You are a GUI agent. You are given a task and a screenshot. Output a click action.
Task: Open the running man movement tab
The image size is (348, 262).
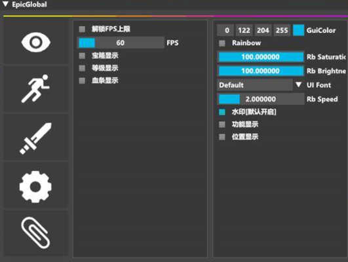[36, 88]
